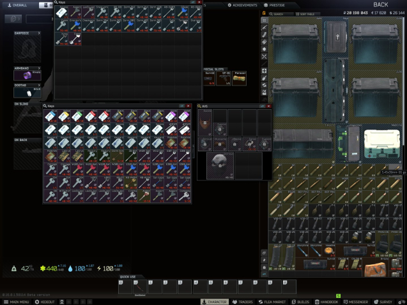Select the Paracord in special slots
Image resolution: width=407 pixels, height=305 pixels.
coord(239,78)
